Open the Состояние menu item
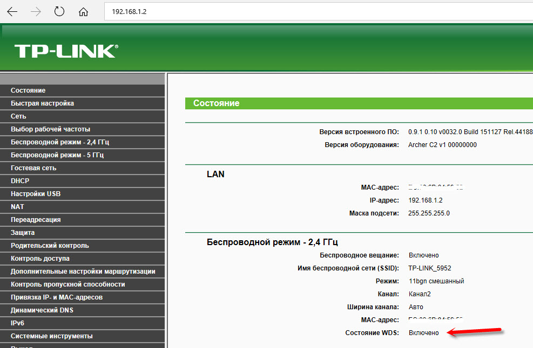Image resolution: width=533 pixels, height=348 pixels. tap(82, 91)
